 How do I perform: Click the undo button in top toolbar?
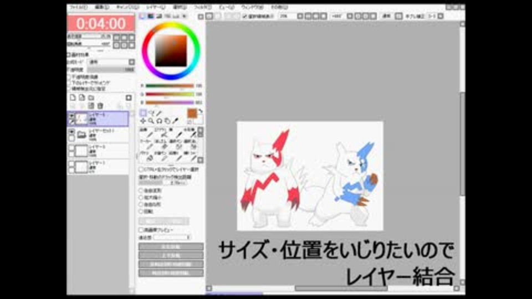209,16
